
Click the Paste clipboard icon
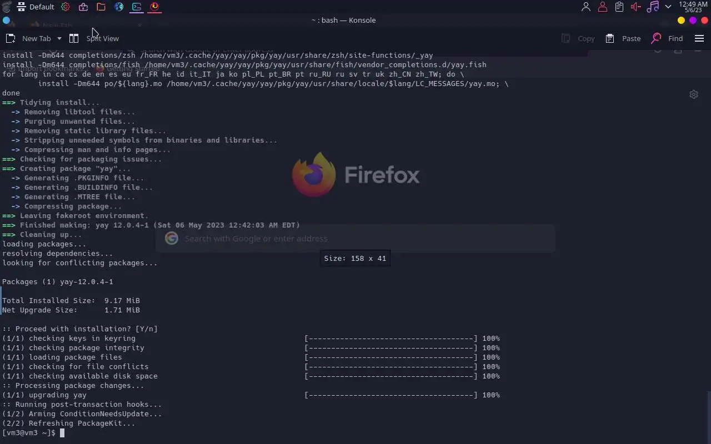(610, 38)
